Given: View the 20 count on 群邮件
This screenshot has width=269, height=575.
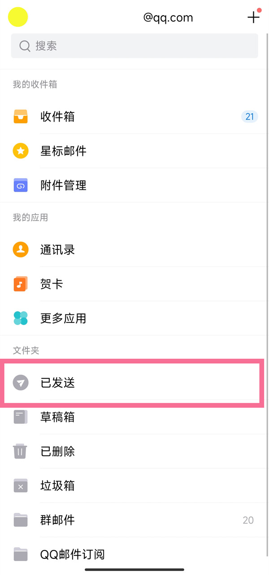Looking at the screenshot, I should tap(248, 520).
